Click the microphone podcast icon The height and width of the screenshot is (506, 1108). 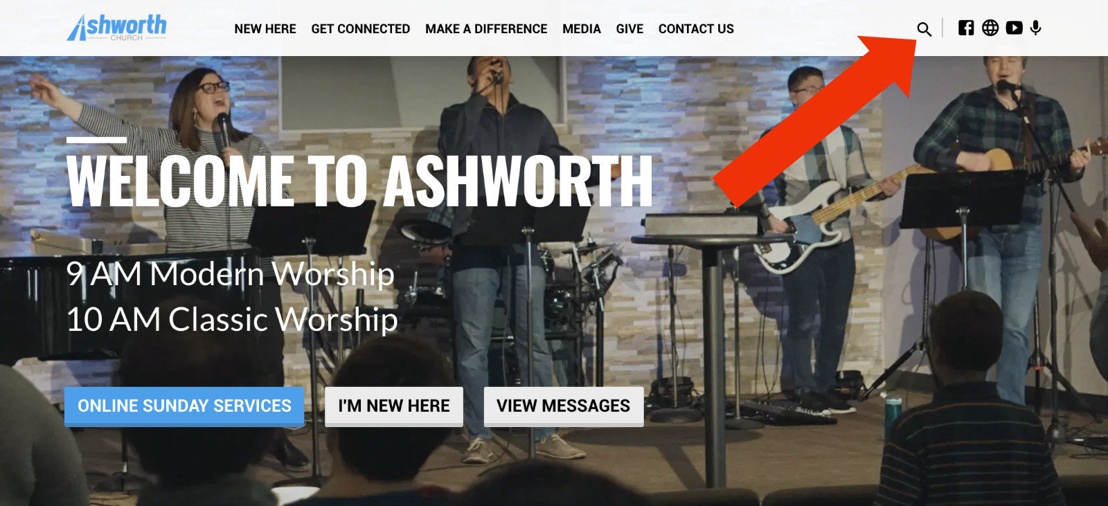[1036, 28]
